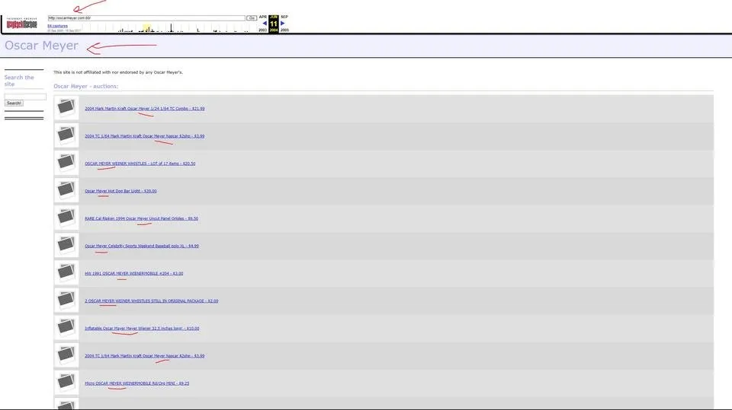Open photo icon for HW 1991 Wienermobile #204
Viewport: 732px width, 410px height.
[66, 272]
